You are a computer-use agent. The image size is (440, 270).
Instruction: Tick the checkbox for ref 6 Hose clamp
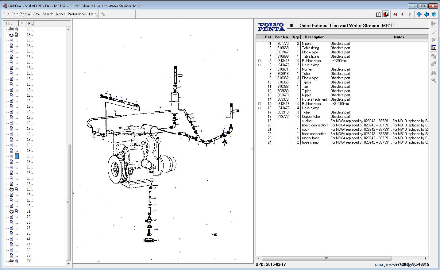point(260,65)
